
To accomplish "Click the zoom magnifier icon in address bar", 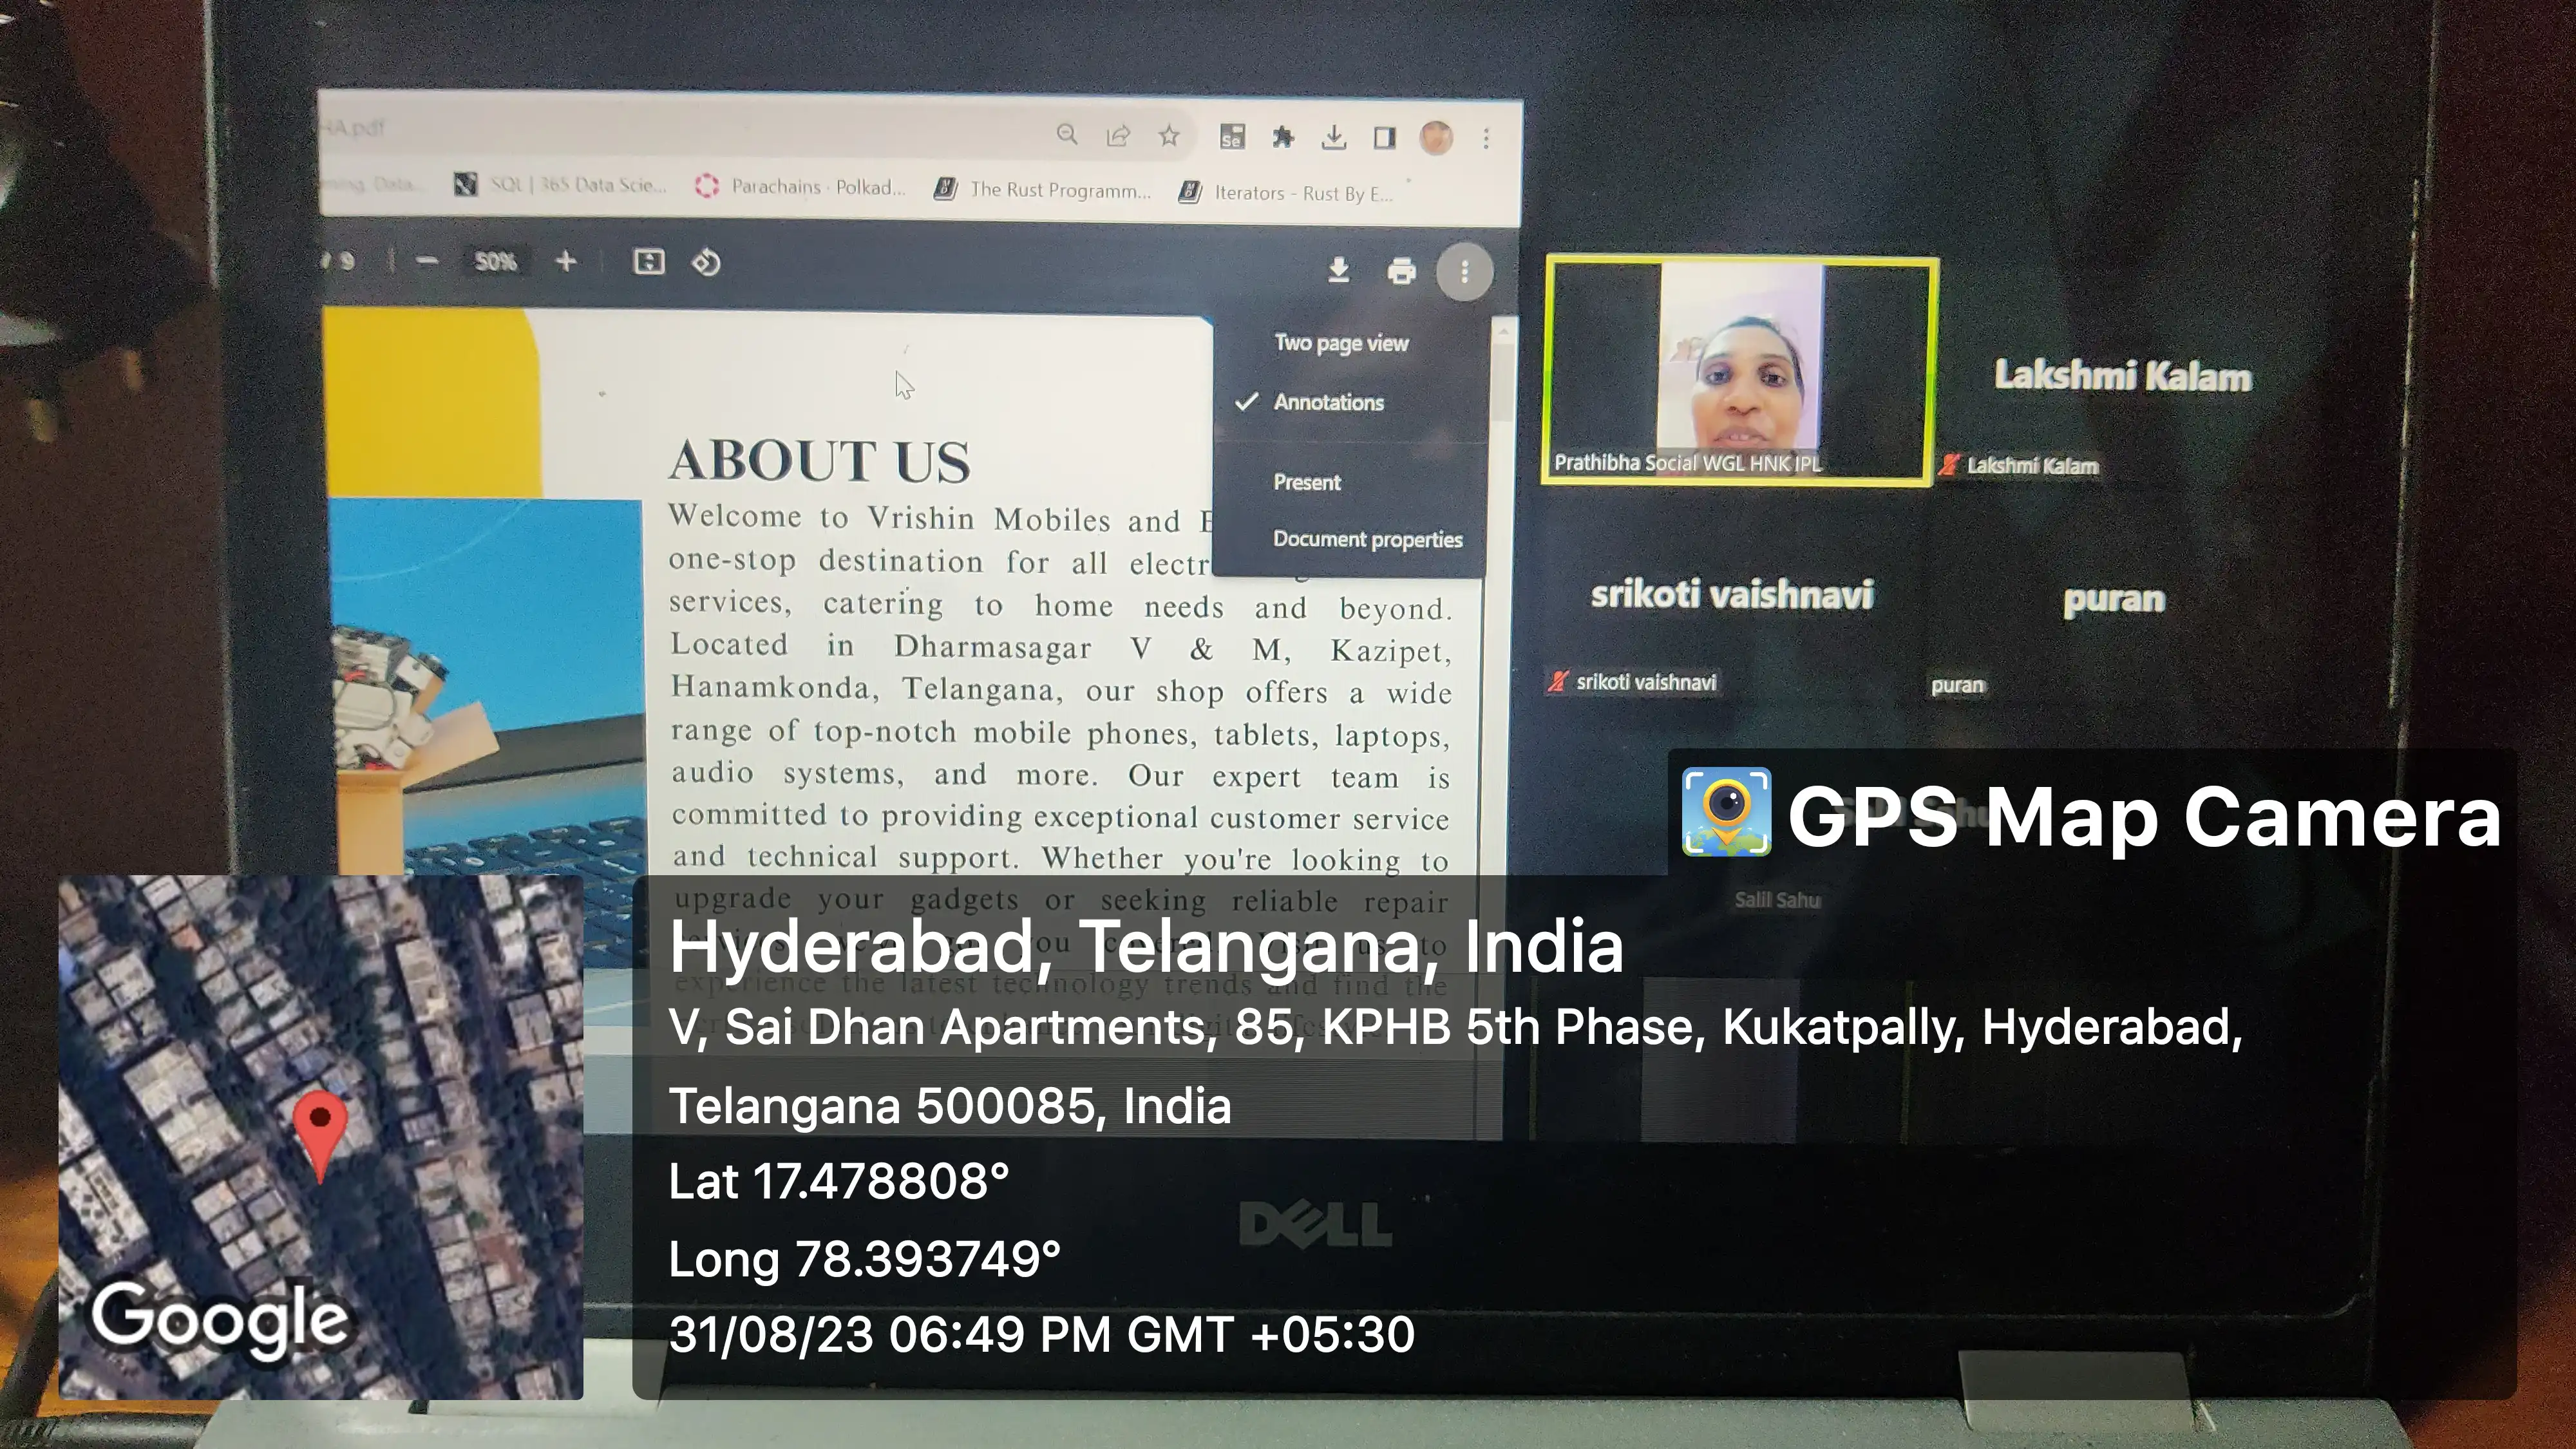I will (x=1067, y=134).
